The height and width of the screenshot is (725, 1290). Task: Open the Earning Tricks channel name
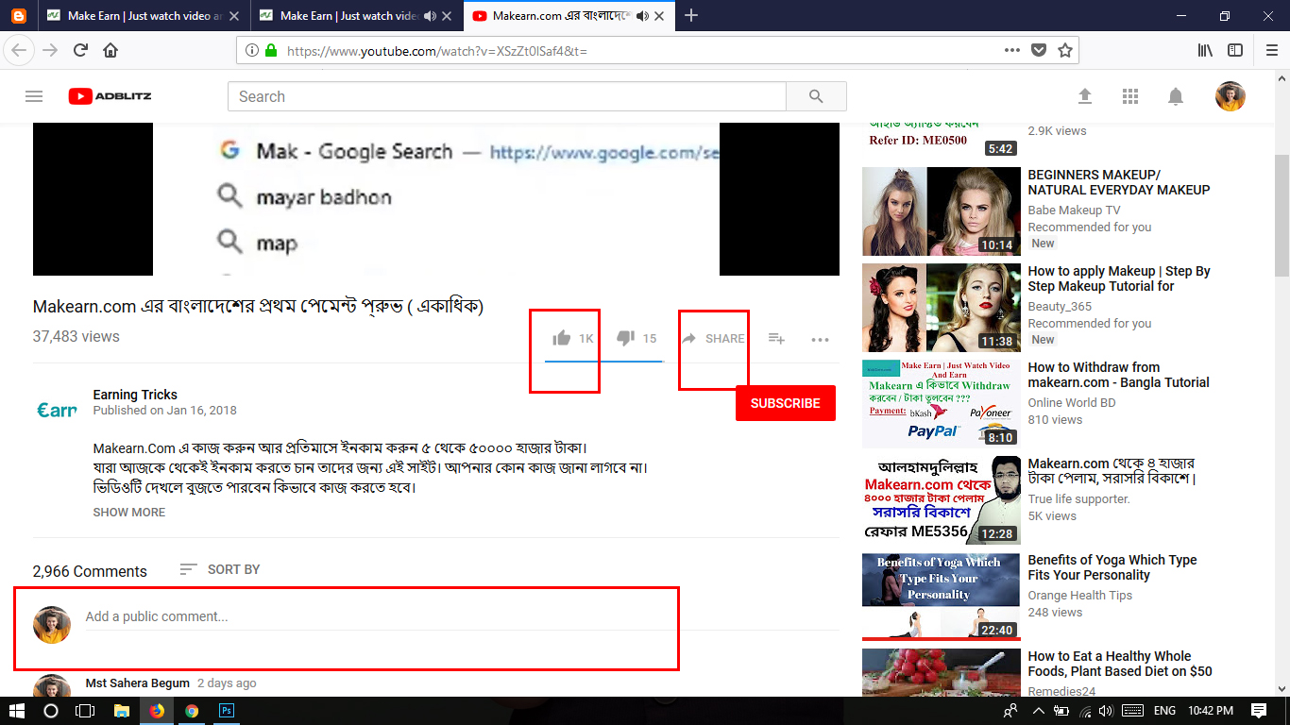[x=135, y=395]
